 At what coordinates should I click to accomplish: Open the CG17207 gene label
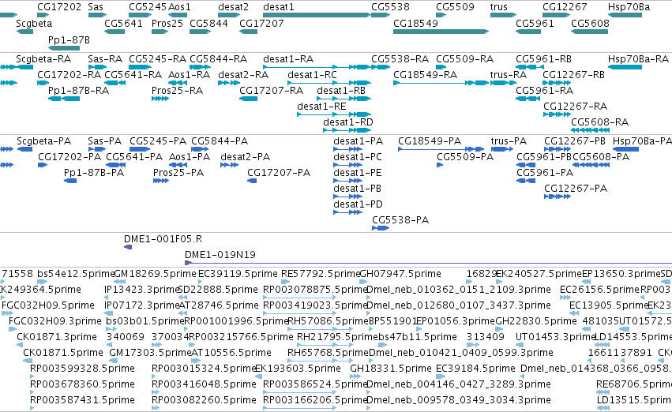tap(261, 24)
